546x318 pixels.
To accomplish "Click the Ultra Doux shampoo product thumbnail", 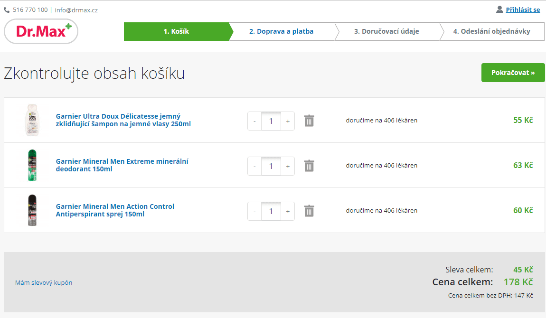I will coord(32,120).
